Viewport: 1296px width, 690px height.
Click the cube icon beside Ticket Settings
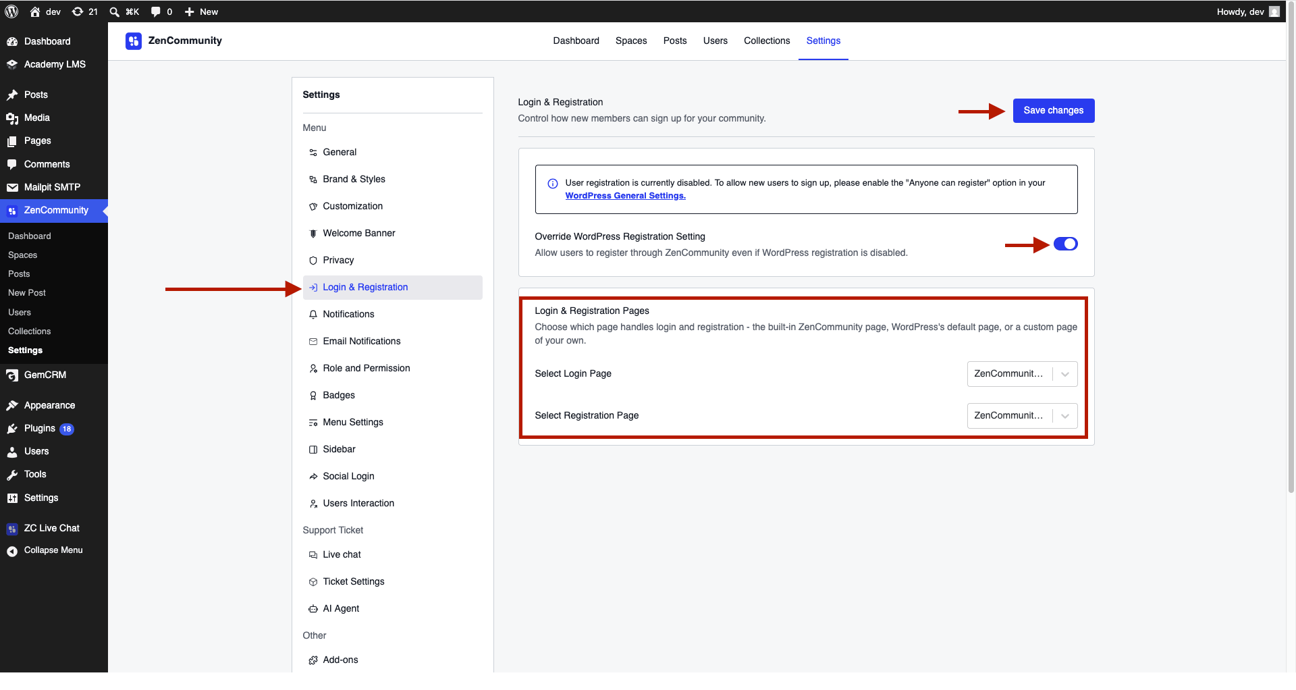click(x=313, y=582)
